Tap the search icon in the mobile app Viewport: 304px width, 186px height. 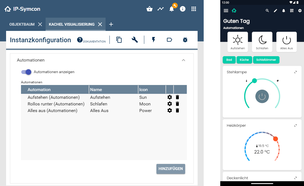(267, 10)
